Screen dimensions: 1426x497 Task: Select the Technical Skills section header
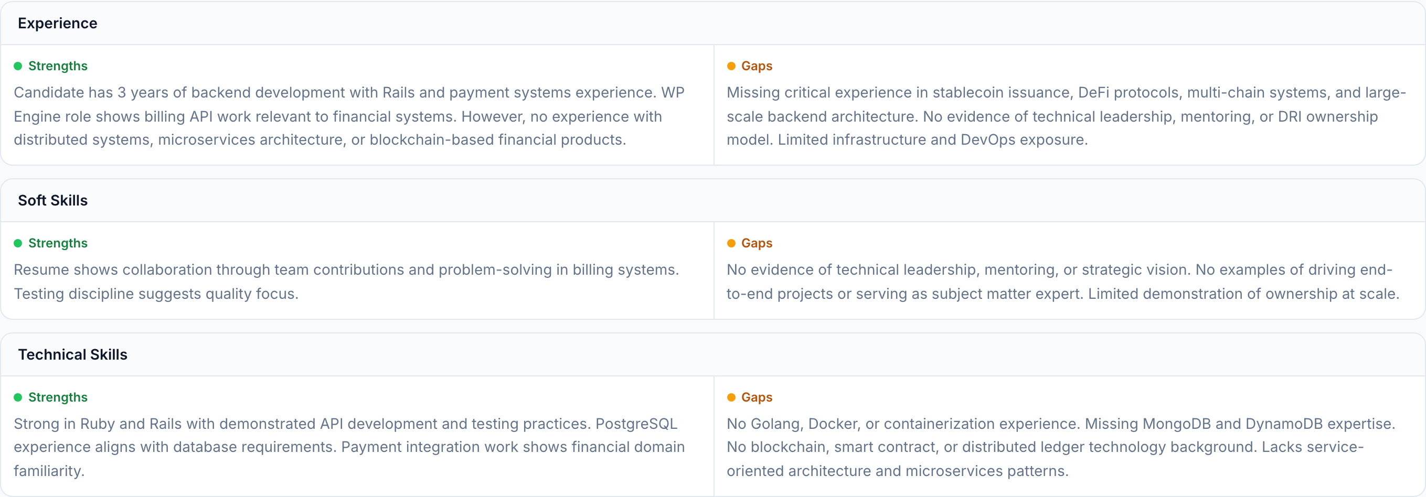point(72,355)
